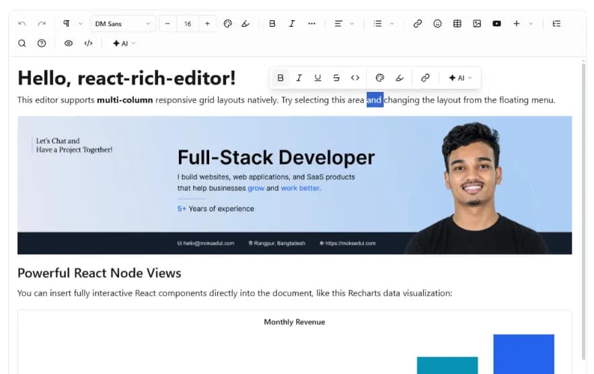
Task: Open the text color palette in main toolbar
Action: click(x=227, y=24)
